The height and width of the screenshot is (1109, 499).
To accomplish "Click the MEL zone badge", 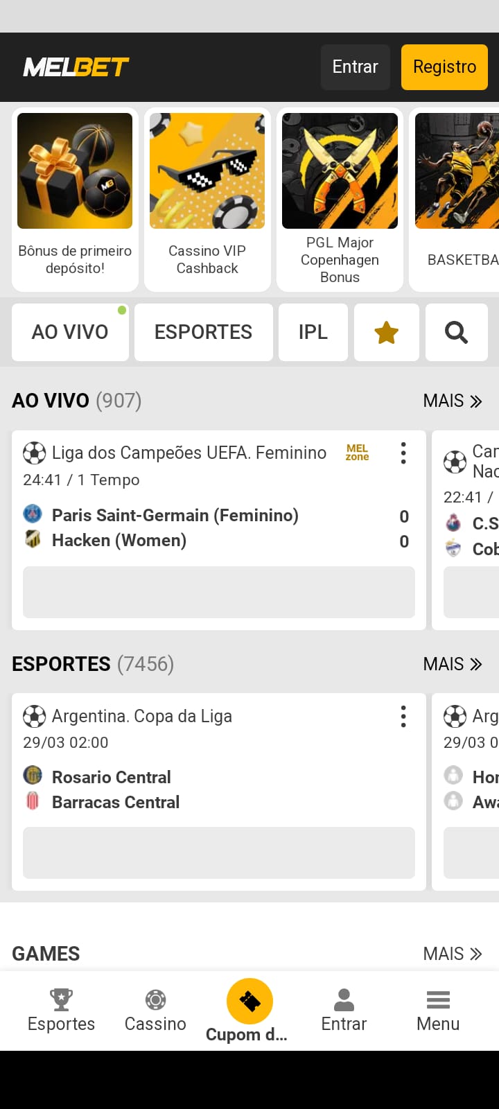I will point(357,453).
